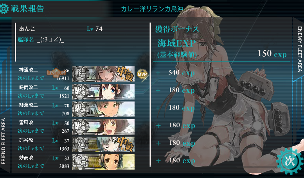Select 綾波改二 destroyer banner

click(x=103, y=109)
